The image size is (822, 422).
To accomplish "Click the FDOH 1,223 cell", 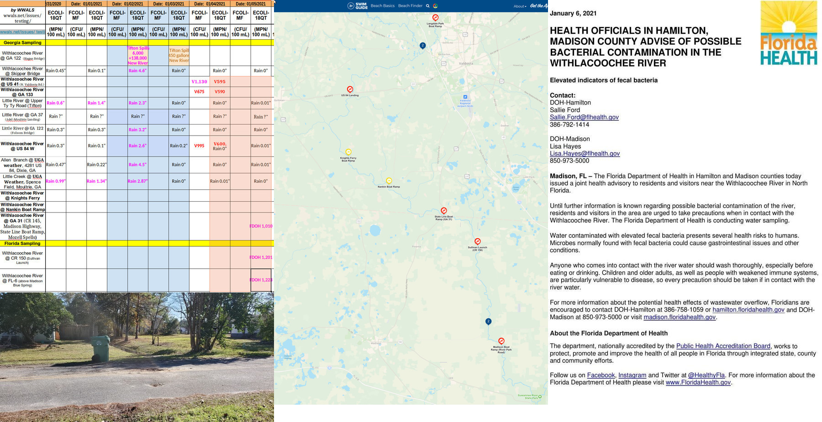I will [x=261, y=280].
